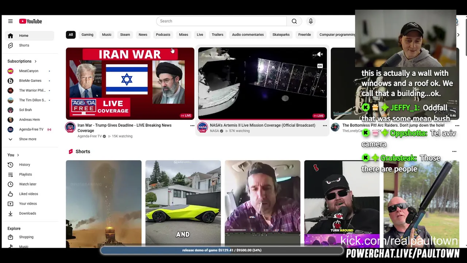
Task: Open Playlists in sidebar
Action: pyautogui.click(x=30, y=174)
